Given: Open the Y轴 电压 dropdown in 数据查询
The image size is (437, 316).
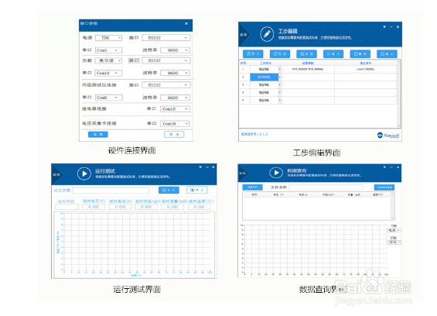Looking at the screenshot, I should tap(394, 230).
